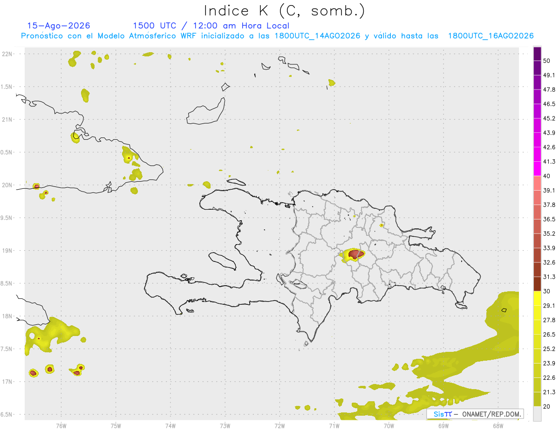Click the '68W' longitude label
This screenshot has width=559, height=432.
(498, 426)
